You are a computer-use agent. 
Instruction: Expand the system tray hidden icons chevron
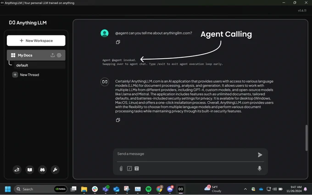coord(245,189)
